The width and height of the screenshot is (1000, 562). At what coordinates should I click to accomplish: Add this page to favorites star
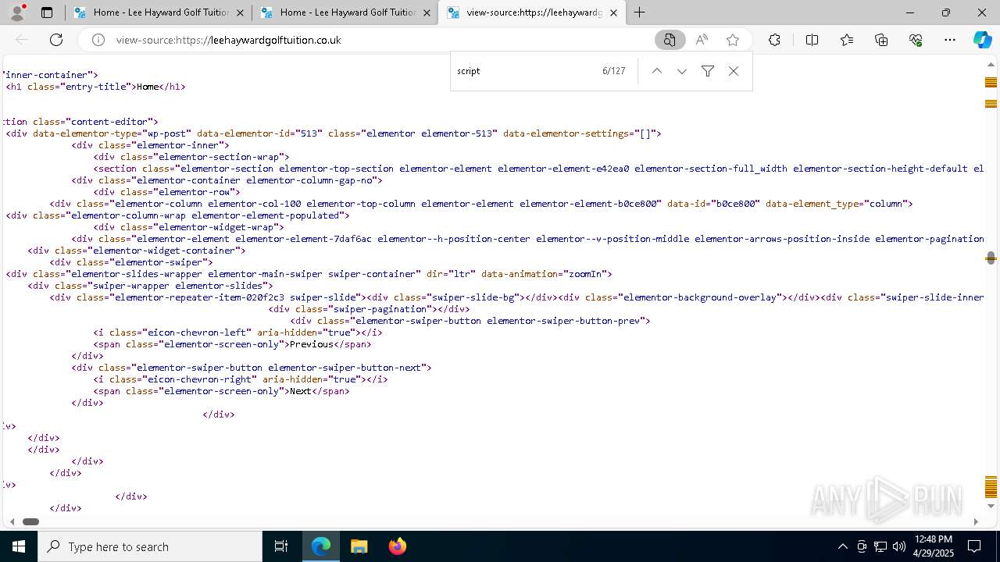[x=733, y=40]
